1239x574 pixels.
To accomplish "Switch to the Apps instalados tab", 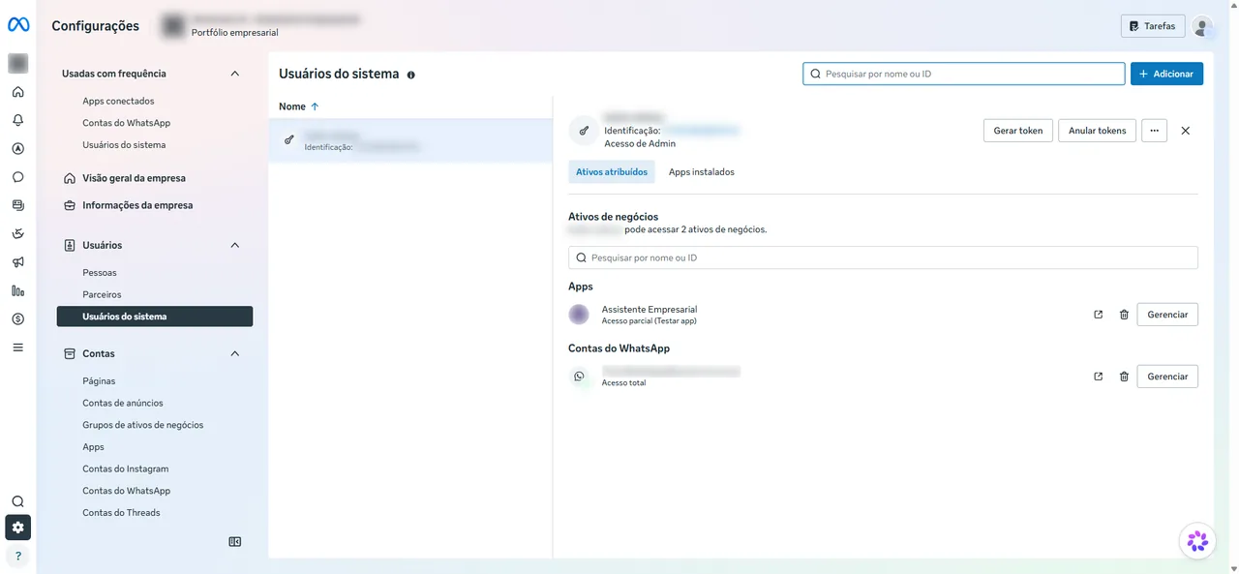I will point(702,172).
